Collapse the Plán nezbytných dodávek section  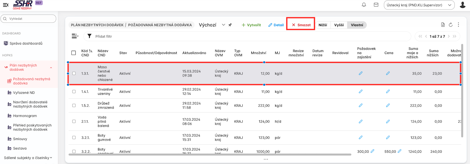[51, 68]
